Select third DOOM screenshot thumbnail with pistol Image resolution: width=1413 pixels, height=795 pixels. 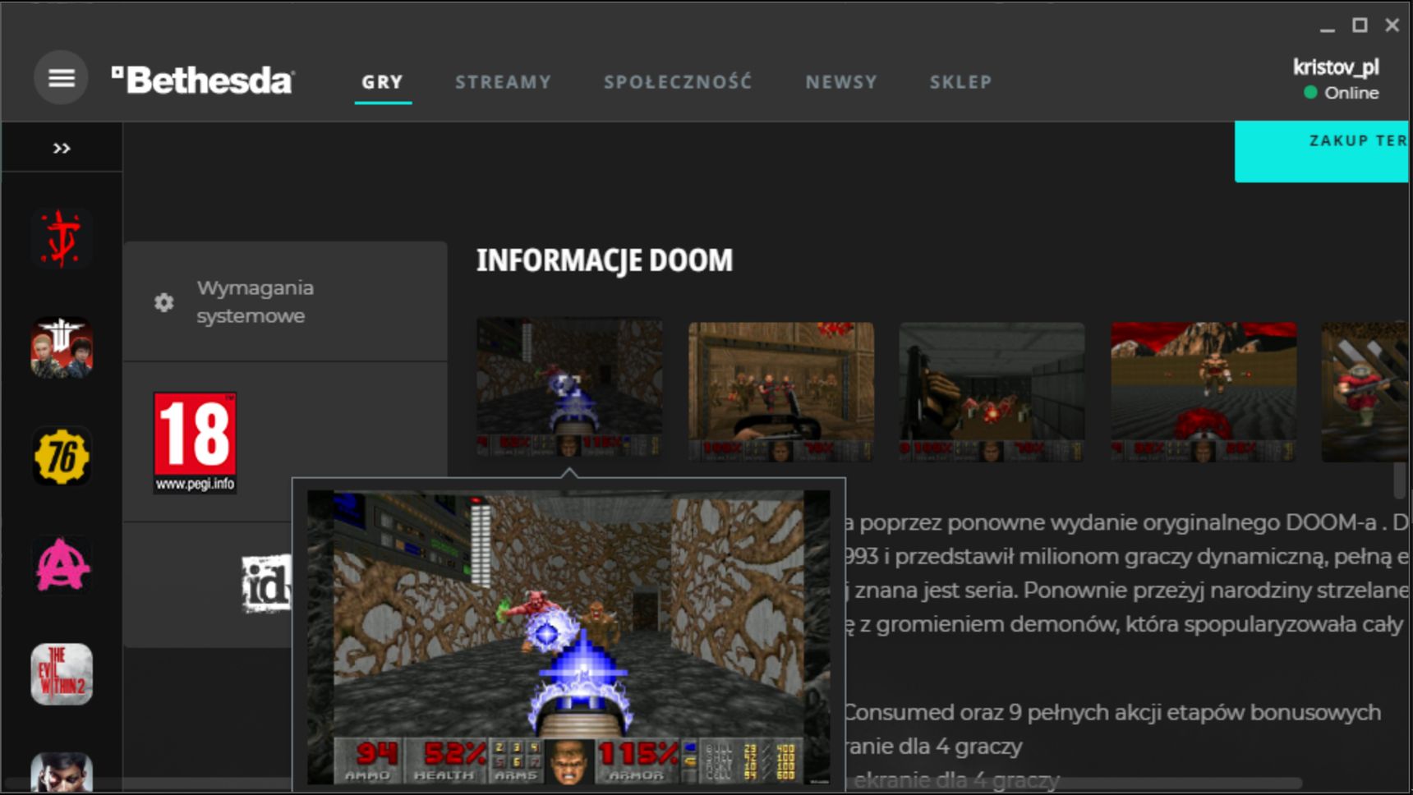tap(992, 392)
